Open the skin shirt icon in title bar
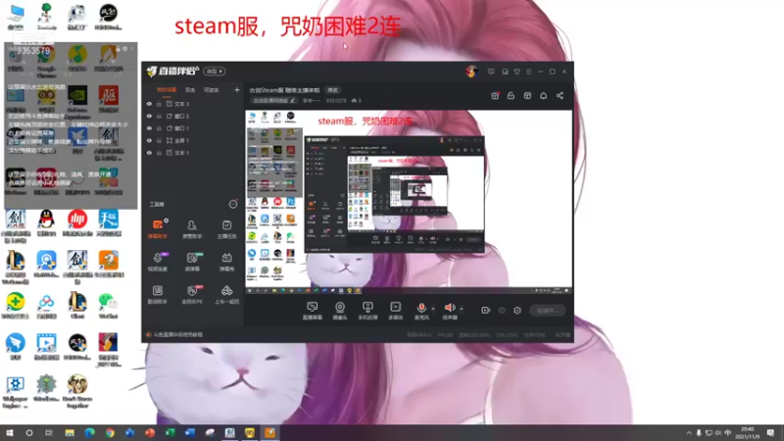This screenshot has height=441, width=784. pos(517,72)
